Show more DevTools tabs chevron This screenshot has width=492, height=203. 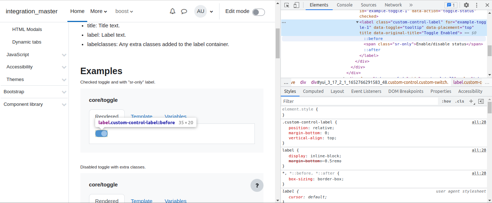tap(411, 5)
